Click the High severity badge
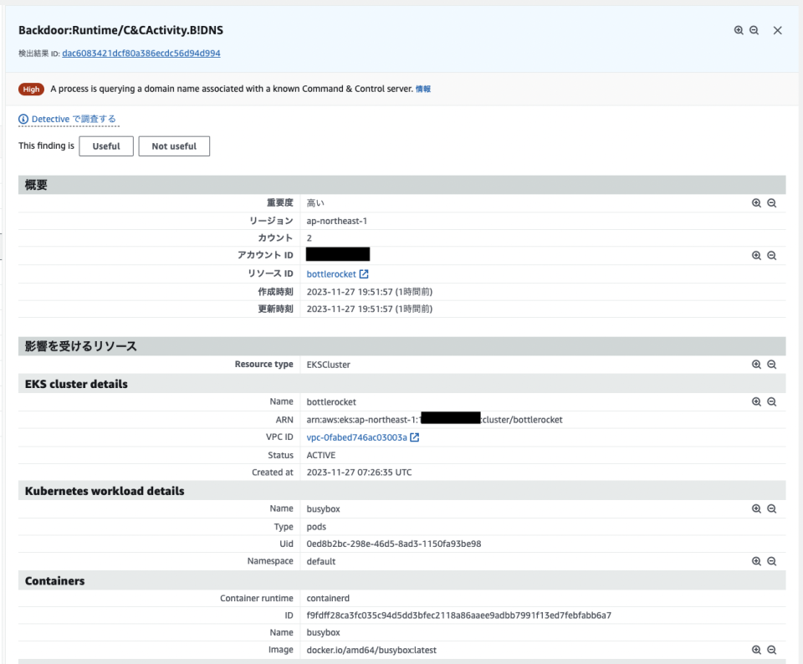803x664 pixels. (31, 89)
